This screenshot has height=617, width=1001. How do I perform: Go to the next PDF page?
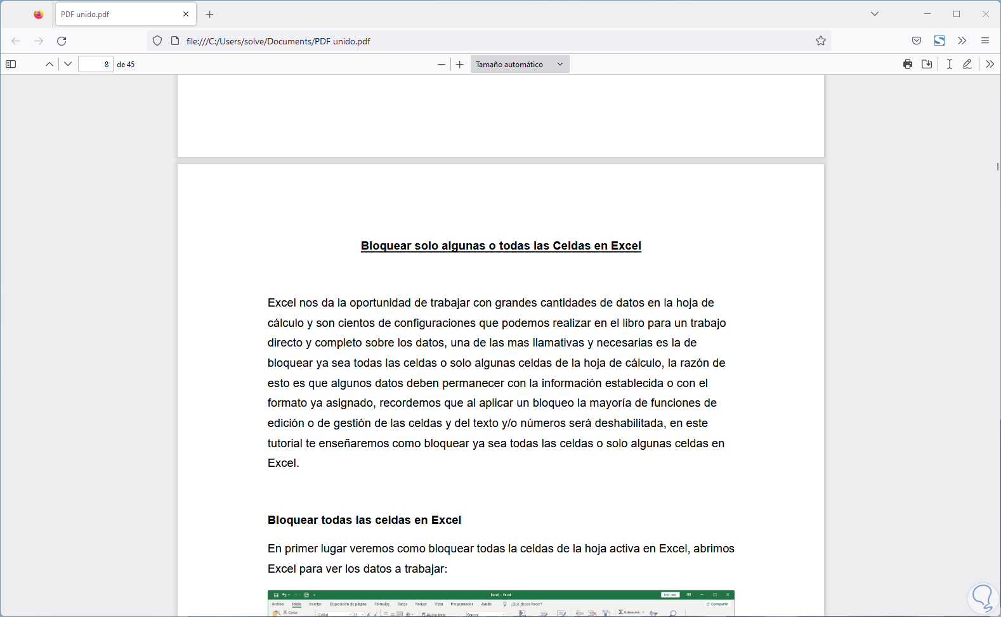point(68,64)
